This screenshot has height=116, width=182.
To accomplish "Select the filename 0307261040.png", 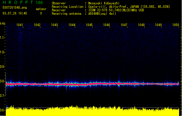I will 15,8.
